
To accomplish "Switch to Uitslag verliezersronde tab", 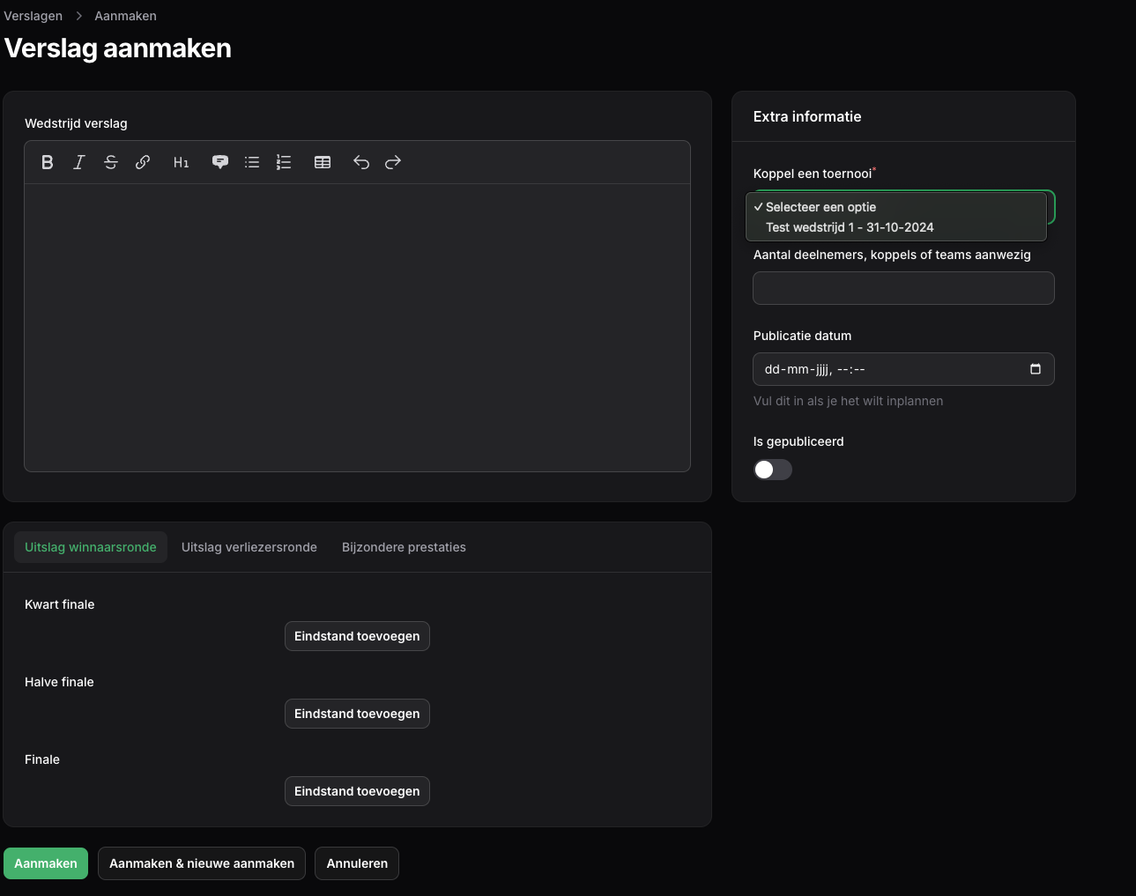I will pyautogui.click(x=249, y=547).
